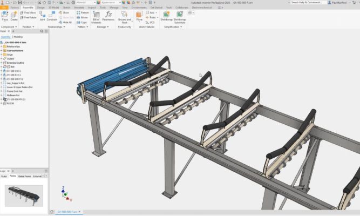Open the Global Forms tab
Viewport: 360px width, 216px height.
[24, 176]
